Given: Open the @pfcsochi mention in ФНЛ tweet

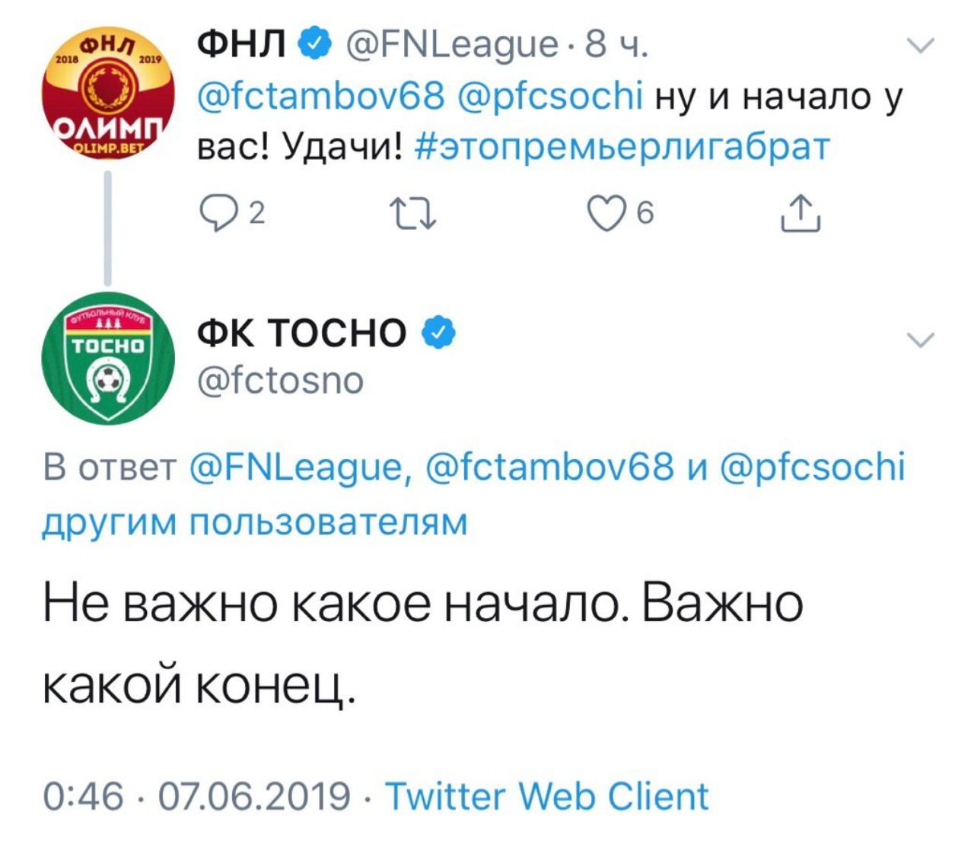Looking at the screenshot, I should [x=551, y=96].
